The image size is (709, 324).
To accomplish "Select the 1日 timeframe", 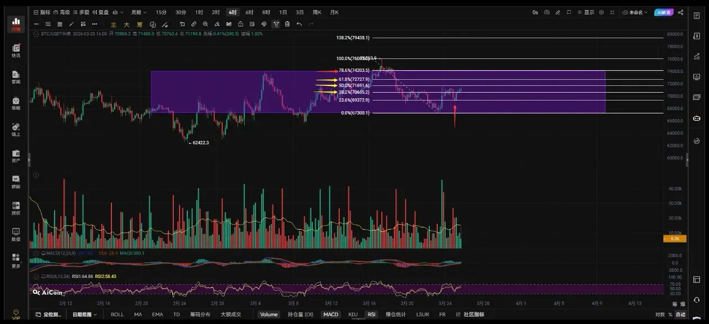I will pos(283,12).
